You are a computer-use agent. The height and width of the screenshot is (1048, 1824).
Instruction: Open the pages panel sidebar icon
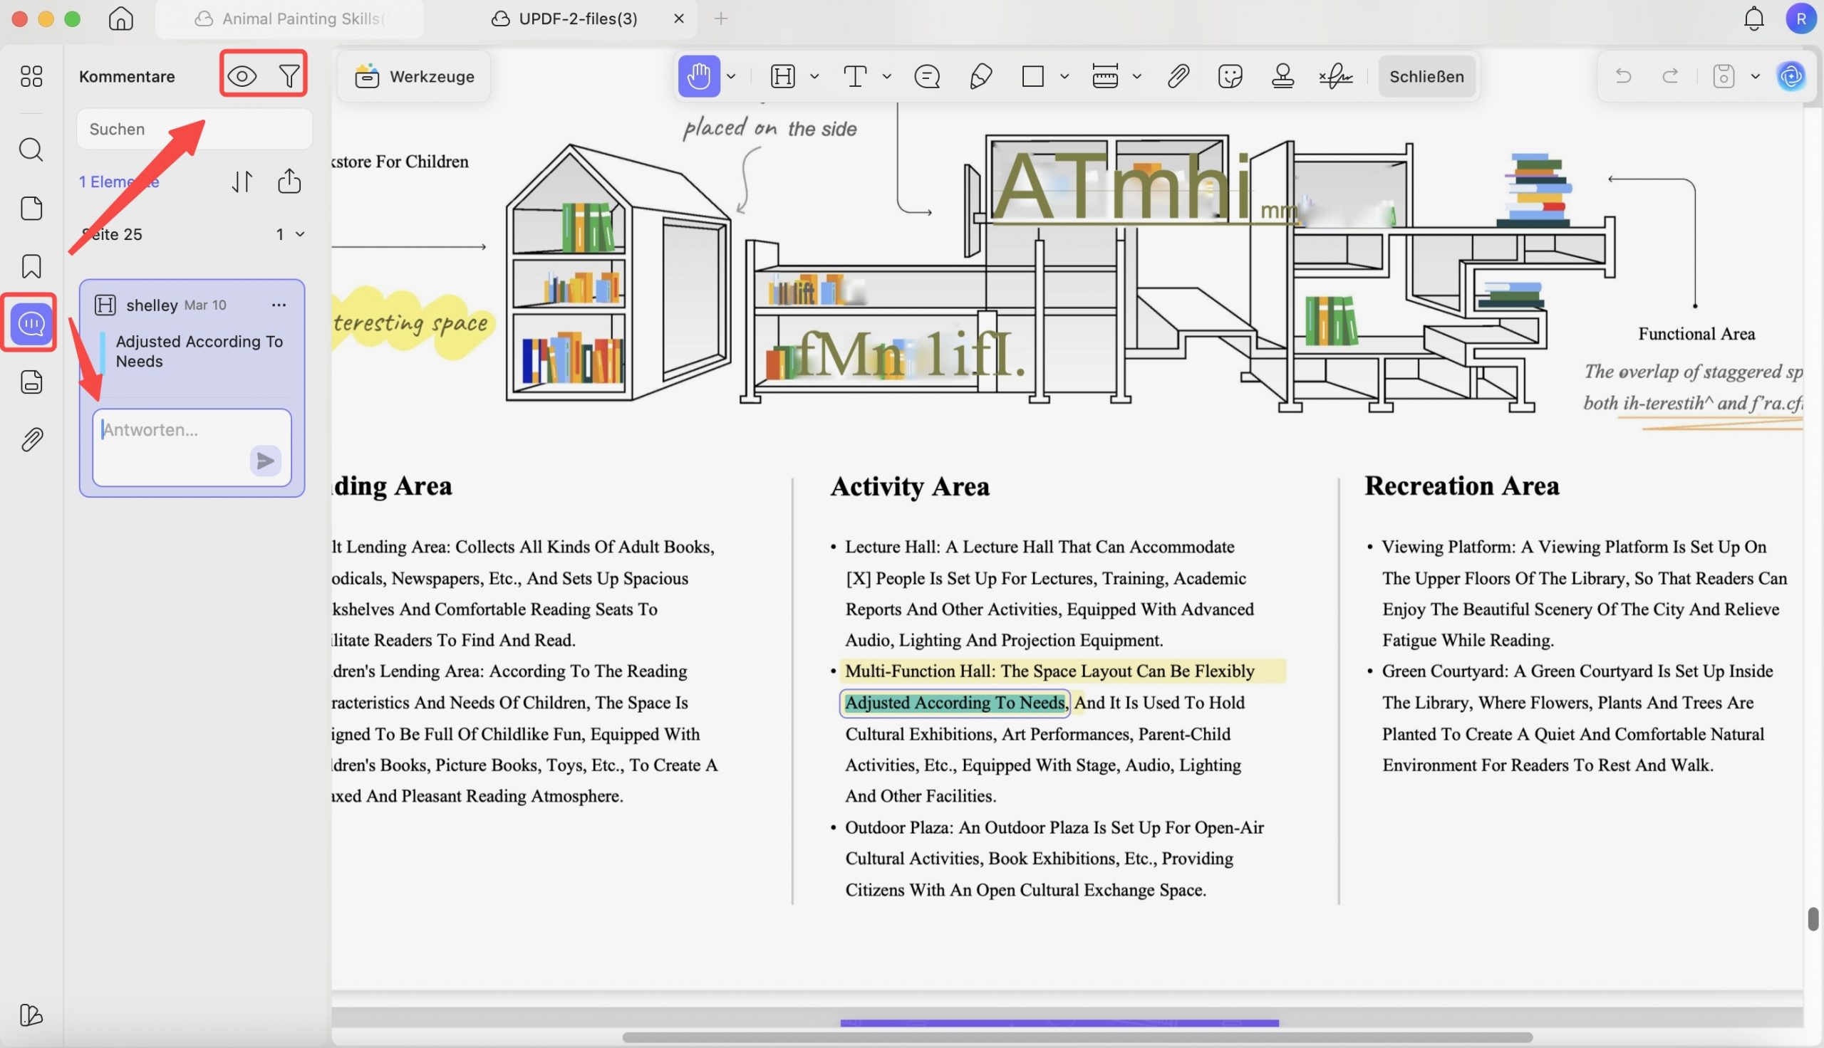coord(31,208)
